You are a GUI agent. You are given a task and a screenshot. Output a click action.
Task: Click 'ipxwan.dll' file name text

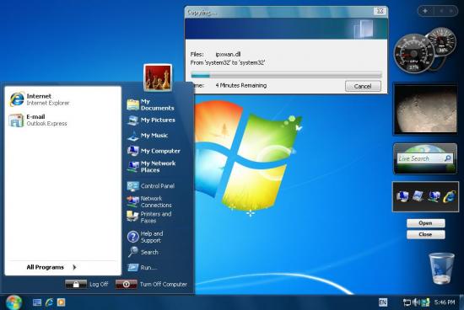(x=228, y=55)
